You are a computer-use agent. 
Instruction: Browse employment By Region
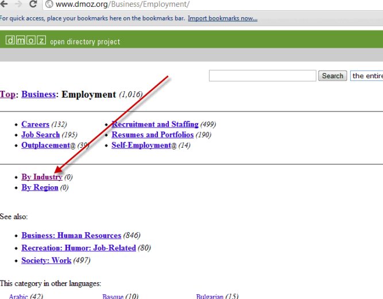click(x=40, y=187)
